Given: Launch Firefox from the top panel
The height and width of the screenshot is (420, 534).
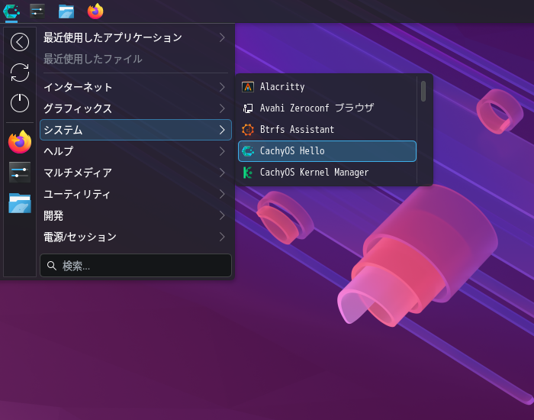Looking at the screenshot, I should (95, 11).
